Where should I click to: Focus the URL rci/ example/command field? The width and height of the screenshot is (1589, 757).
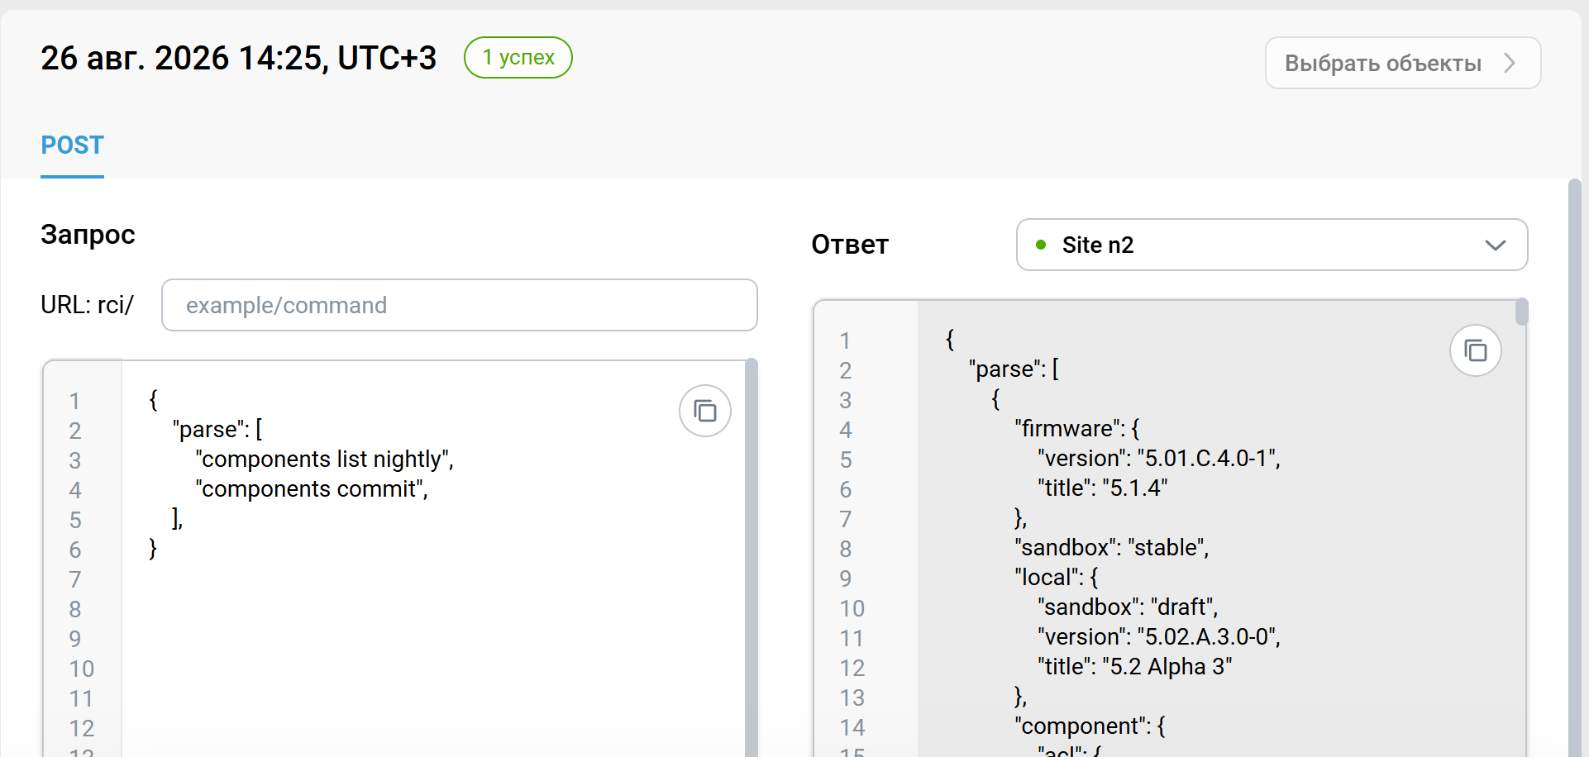coord(460,305)
